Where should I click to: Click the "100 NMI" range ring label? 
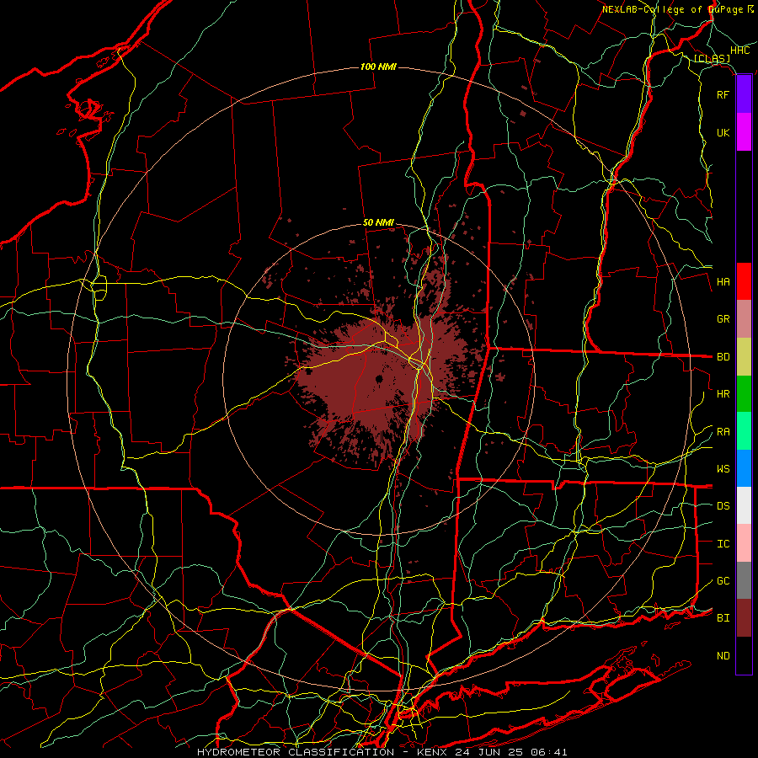(x=378, y=67)
